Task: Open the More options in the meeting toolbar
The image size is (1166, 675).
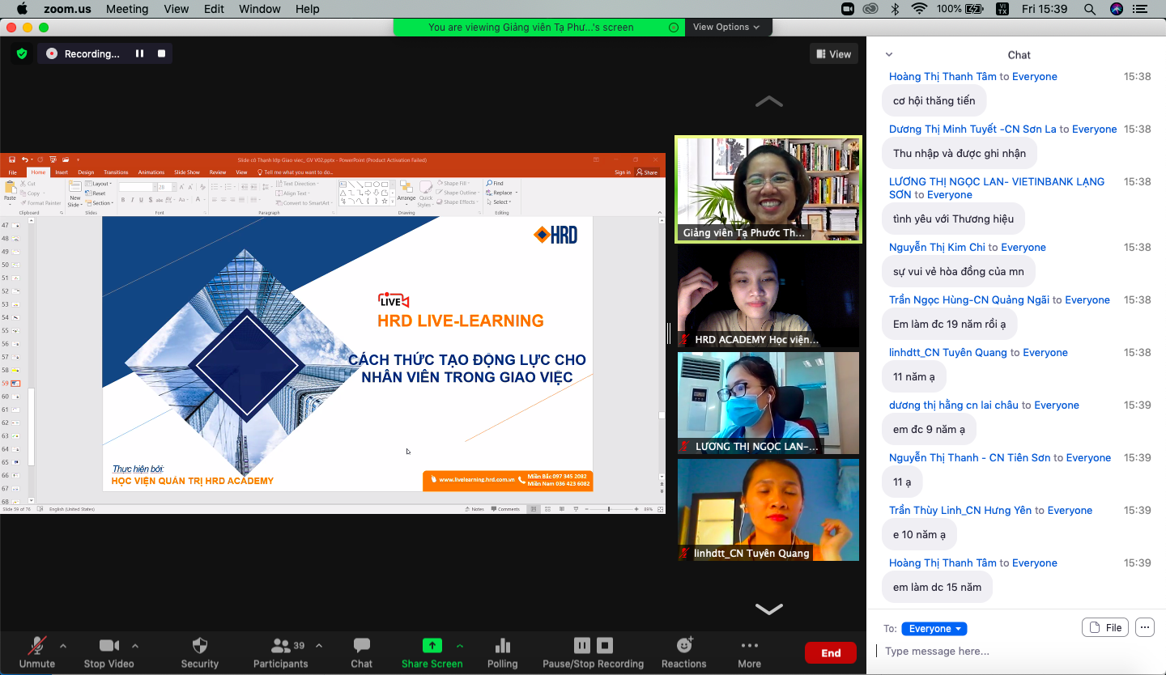Action: click(750, 652)
